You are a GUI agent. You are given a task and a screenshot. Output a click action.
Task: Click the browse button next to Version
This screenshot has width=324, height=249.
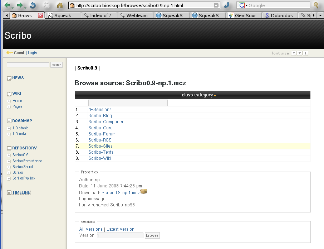152,235
